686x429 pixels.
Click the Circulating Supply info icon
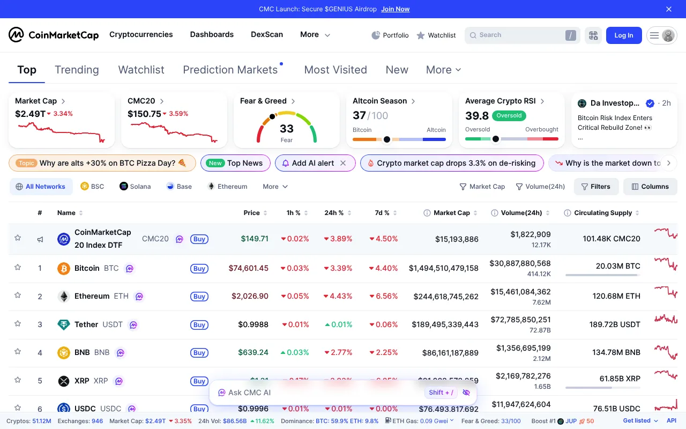(568, 213)
